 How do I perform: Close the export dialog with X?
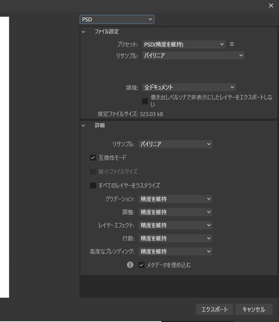pos(271,6)
